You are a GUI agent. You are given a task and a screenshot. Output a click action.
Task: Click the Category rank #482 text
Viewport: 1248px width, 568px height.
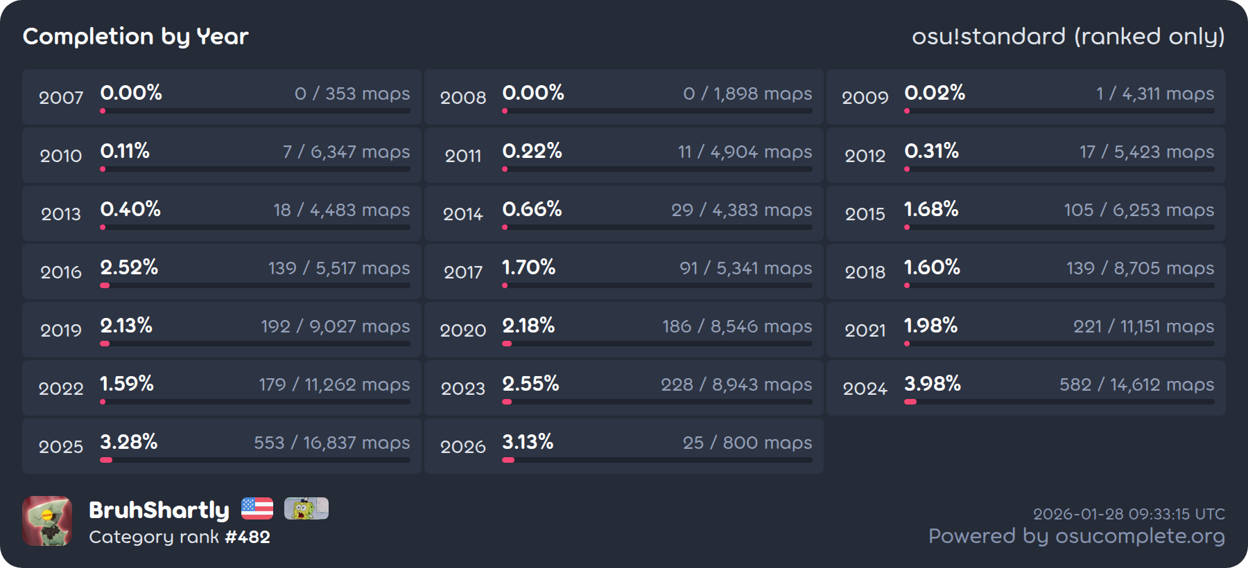click(x=180, y=537)
